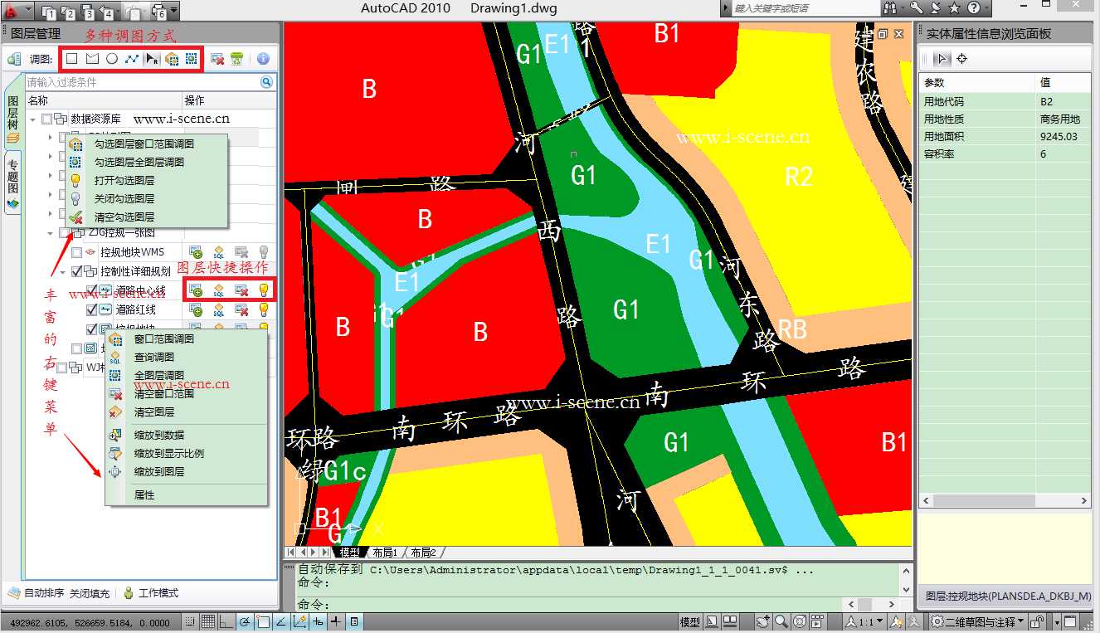
Task: Collapse the ZJG控规一张图 node
Action: (50, 233)
